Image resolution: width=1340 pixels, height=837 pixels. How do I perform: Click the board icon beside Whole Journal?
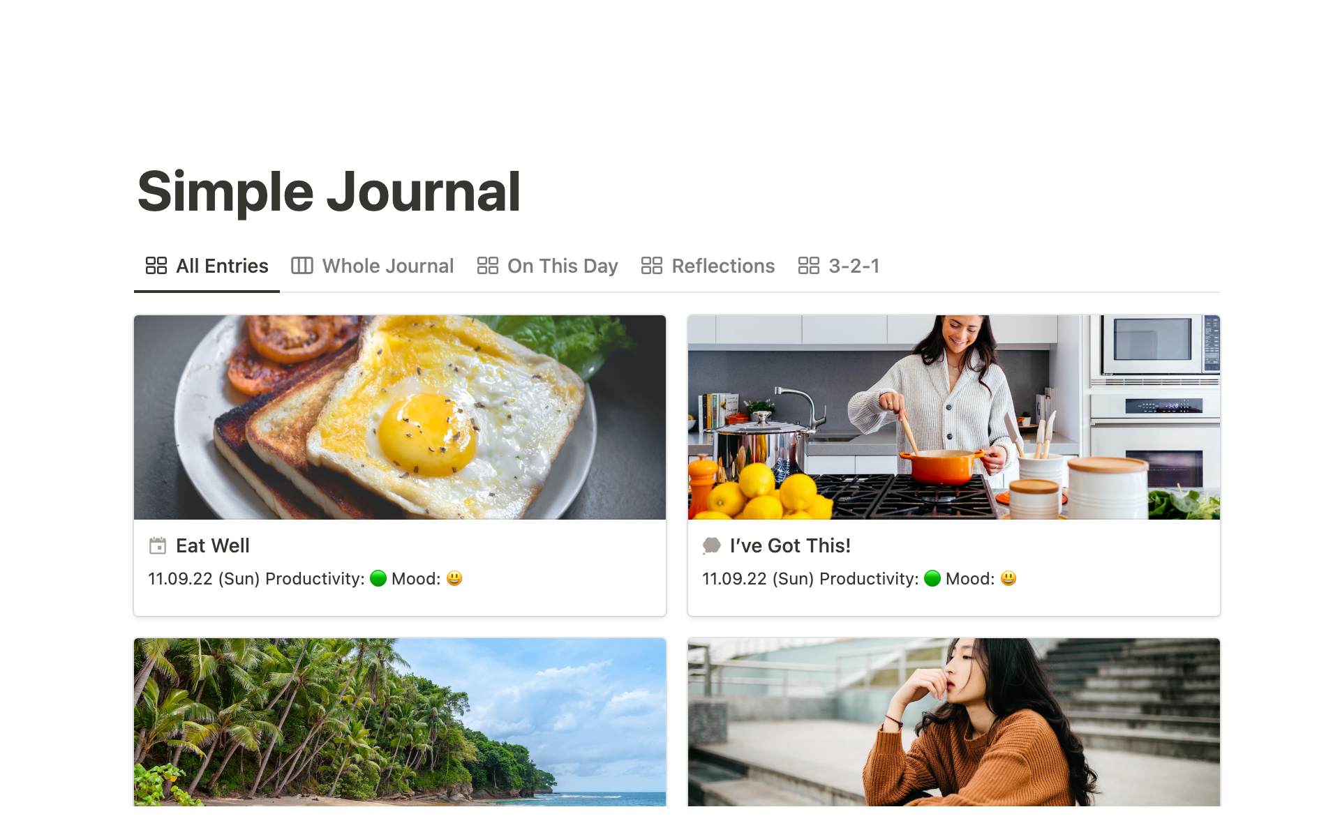[x=302, y=266]
